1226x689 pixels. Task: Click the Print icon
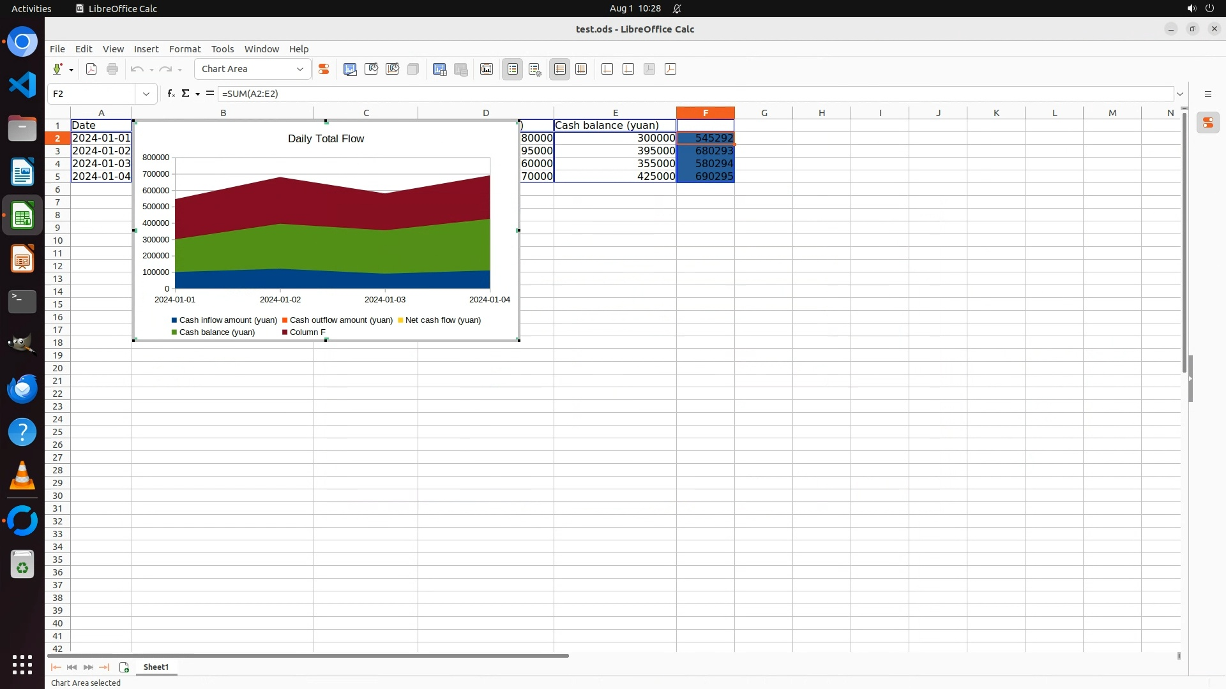pyautogui.click(x=112, y=69)
